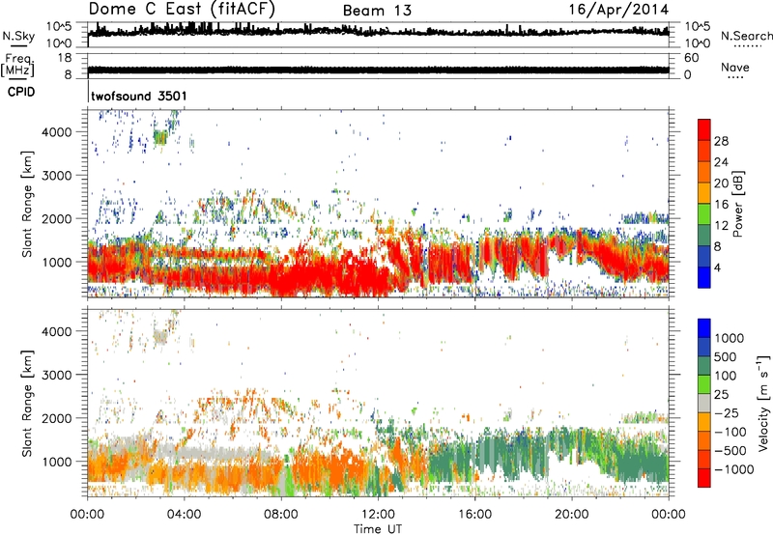The image size is (773, 535).
Task: Click the "28" label on Power colorbar
Action: (x=721, y=141)
